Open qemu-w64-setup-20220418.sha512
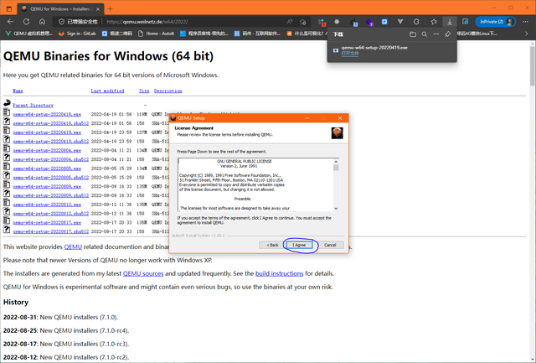 tap(50, 123)
